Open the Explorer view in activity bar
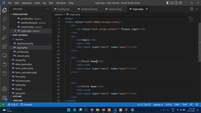This screenshot has width=201, height=113. [x=4, y=10]
